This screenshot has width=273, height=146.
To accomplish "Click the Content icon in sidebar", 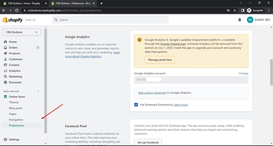I will click(x=5, y=65).
